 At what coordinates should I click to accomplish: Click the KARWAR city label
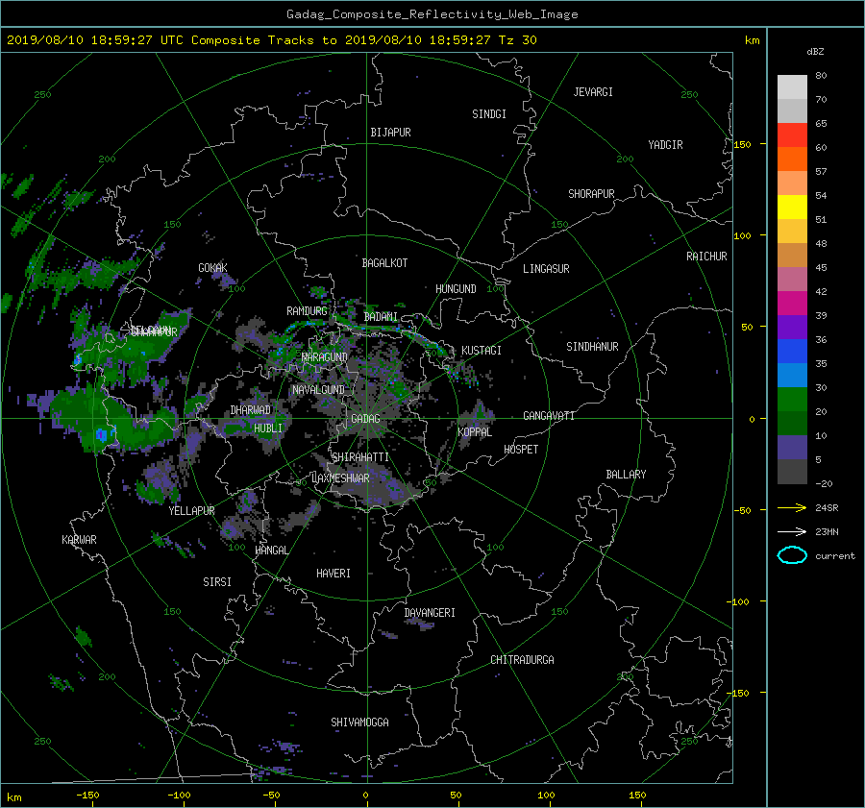pos(79,540)
